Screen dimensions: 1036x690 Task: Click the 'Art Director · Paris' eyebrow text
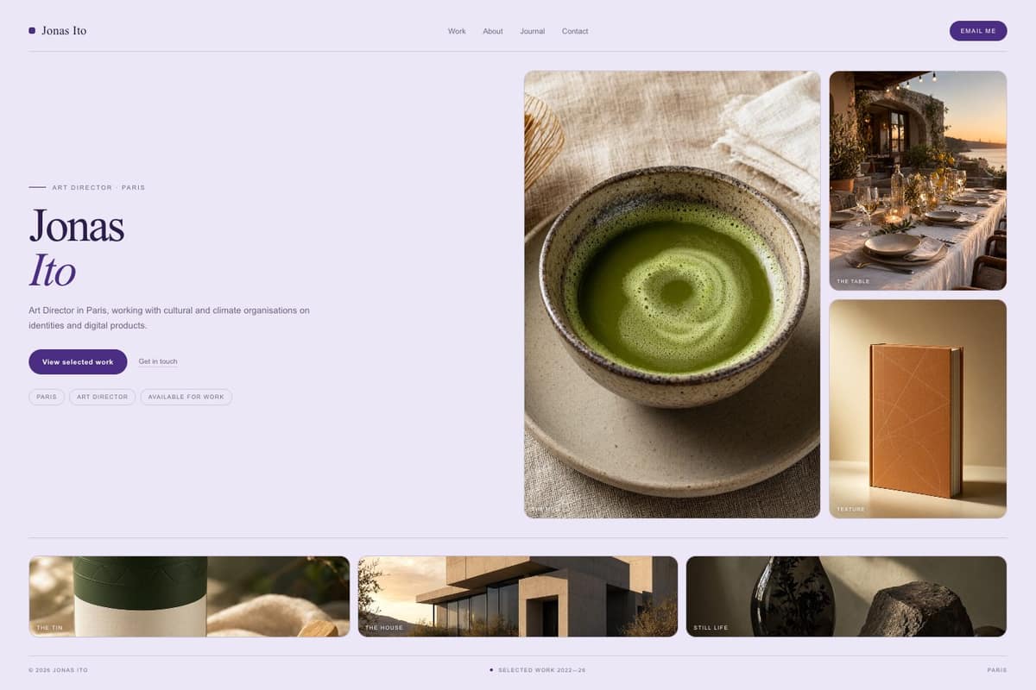click(98, 187)
